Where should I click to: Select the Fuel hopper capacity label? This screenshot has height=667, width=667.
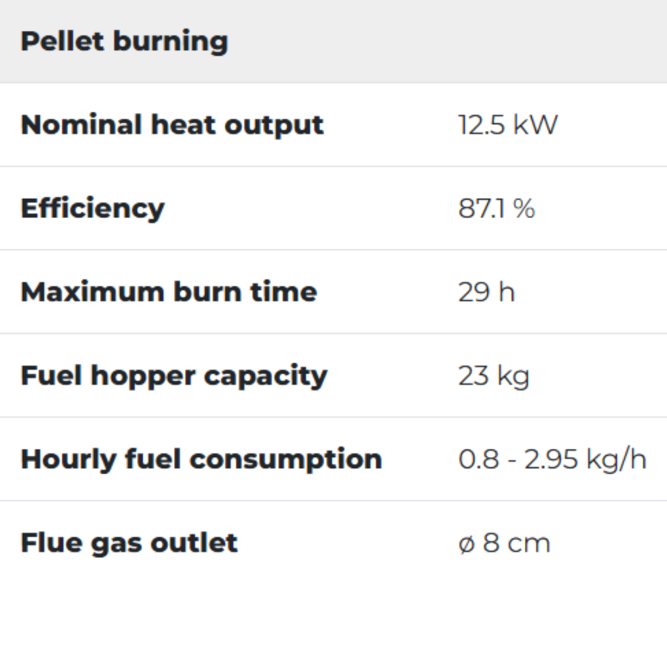coord(174,375)
